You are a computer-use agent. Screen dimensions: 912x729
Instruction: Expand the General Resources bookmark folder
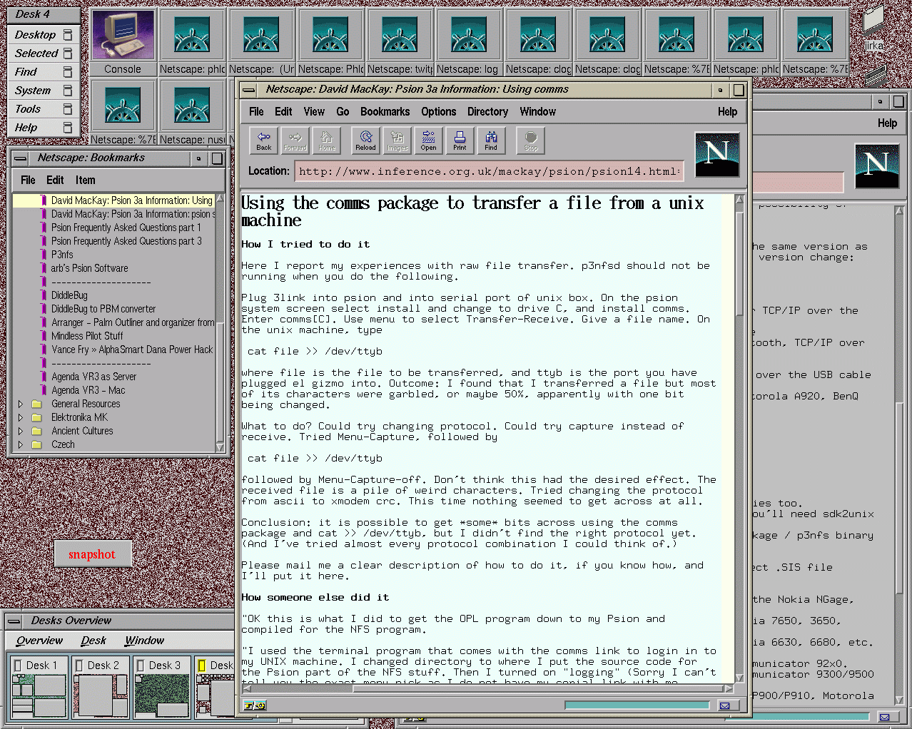click(21, 404)
